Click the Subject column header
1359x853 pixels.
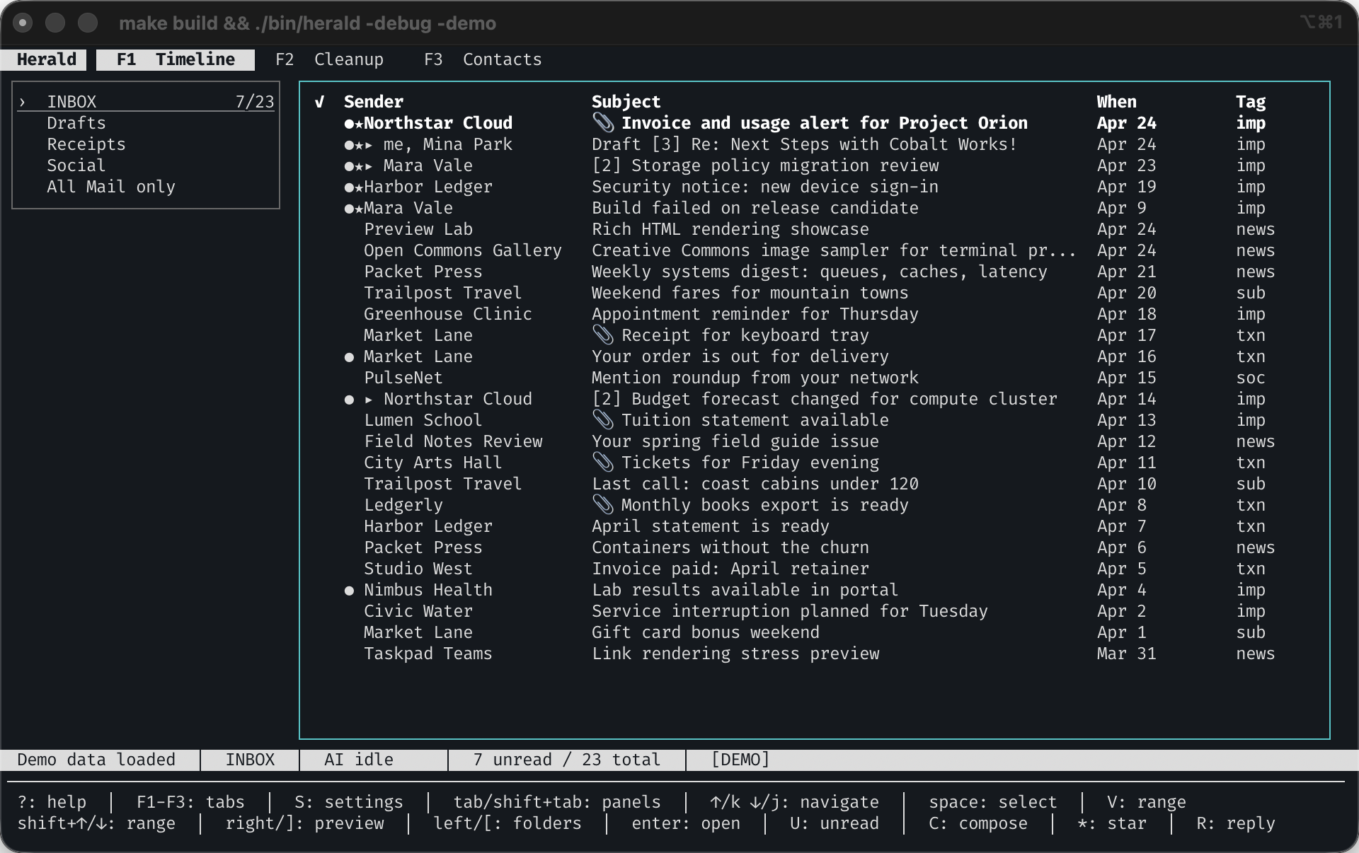pyautogui.click(x=626, y=102)
